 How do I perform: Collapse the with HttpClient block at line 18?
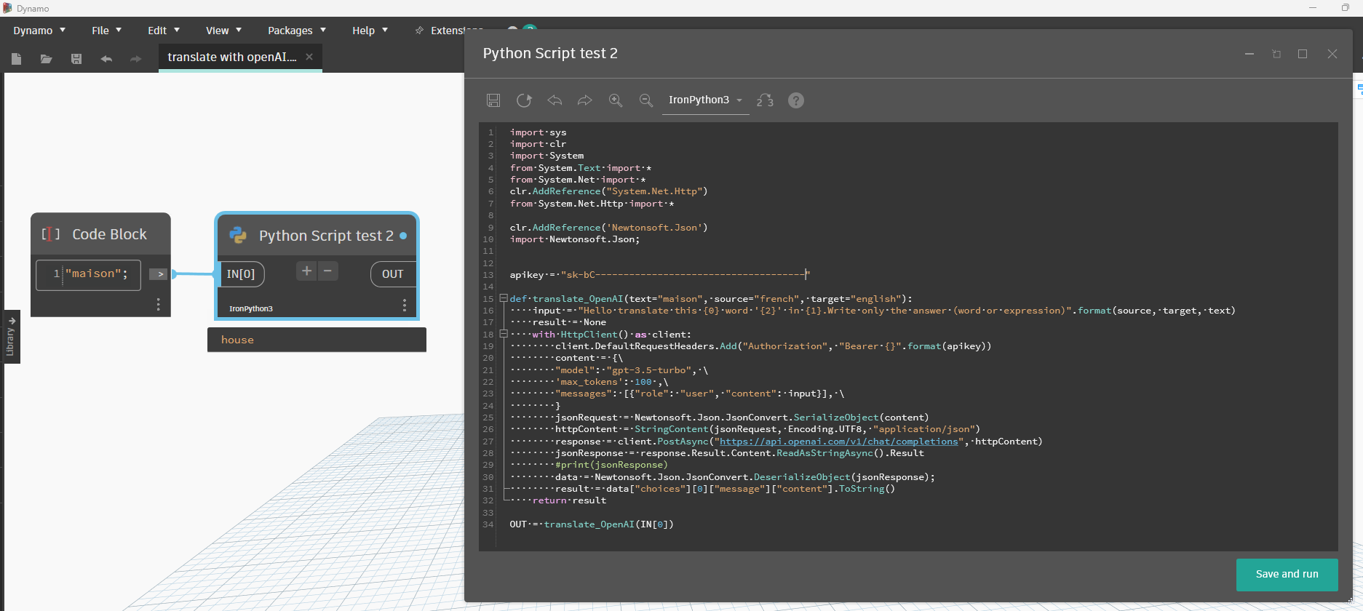point(503,334)
